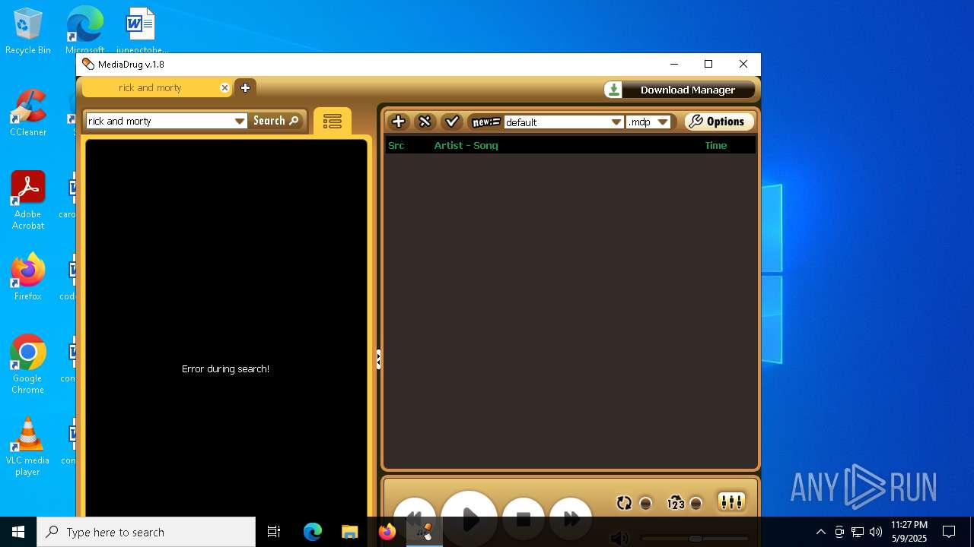The height and width of the screenshot is (547, 974).
Task: Open the Download Manager
Action: (x=680, y=90)
